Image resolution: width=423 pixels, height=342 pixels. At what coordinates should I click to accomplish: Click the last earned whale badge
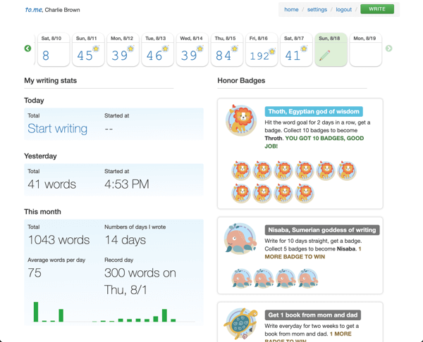pyautogui.click(x=307, y=279)
